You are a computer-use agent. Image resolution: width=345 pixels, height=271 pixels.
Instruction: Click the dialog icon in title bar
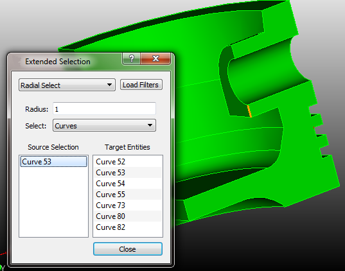point(16,62)
